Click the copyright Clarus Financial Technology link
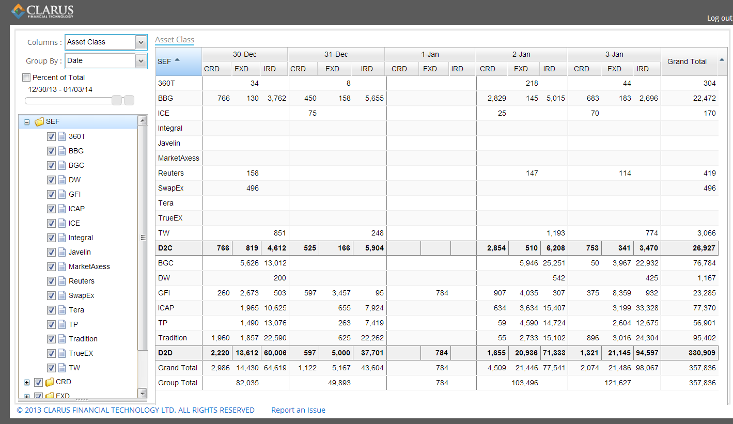This screenshot has width=733, height=424. (x=136, y=410)
